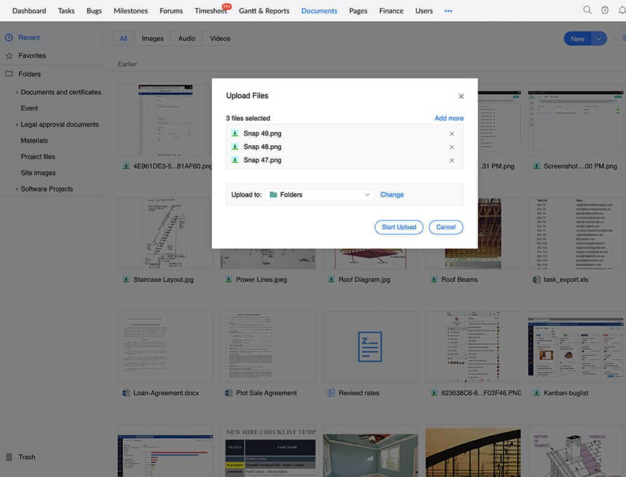
Task: Open the Trash from the sidebar
Action: pos(10,457)
